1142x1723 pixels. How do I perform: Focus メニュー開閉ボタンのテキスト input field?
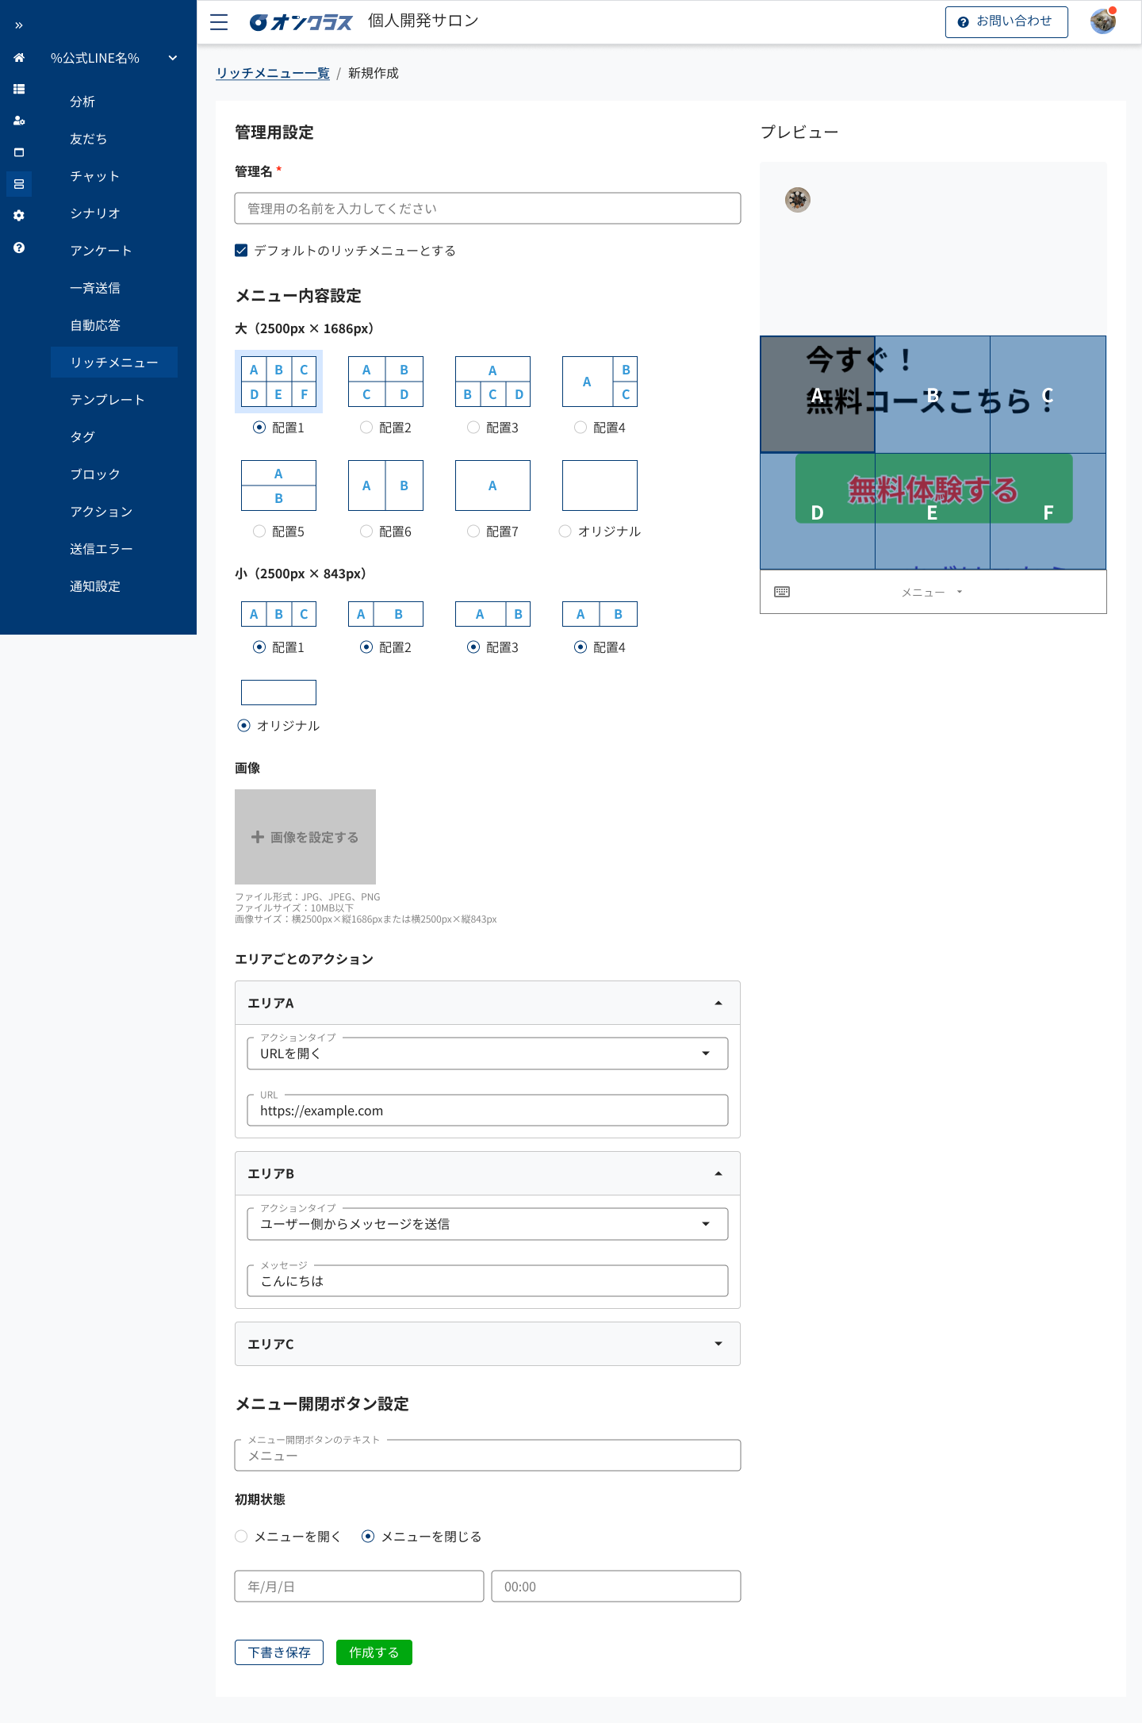coord(488,1456)
